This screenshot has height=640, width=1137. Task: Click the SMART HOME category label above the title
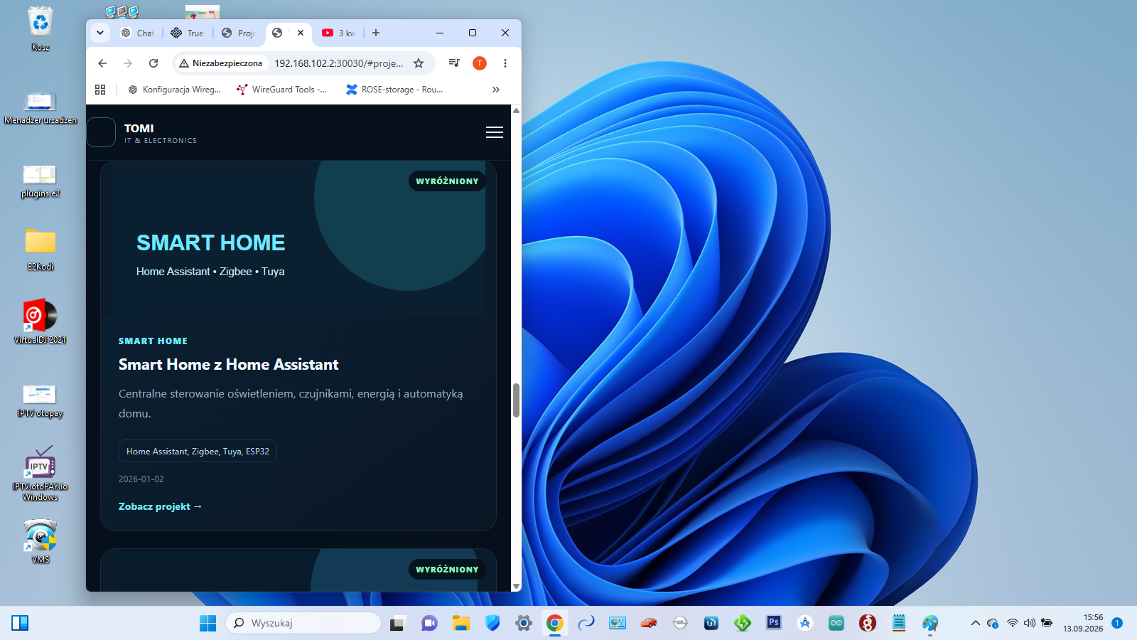(153, 341)
